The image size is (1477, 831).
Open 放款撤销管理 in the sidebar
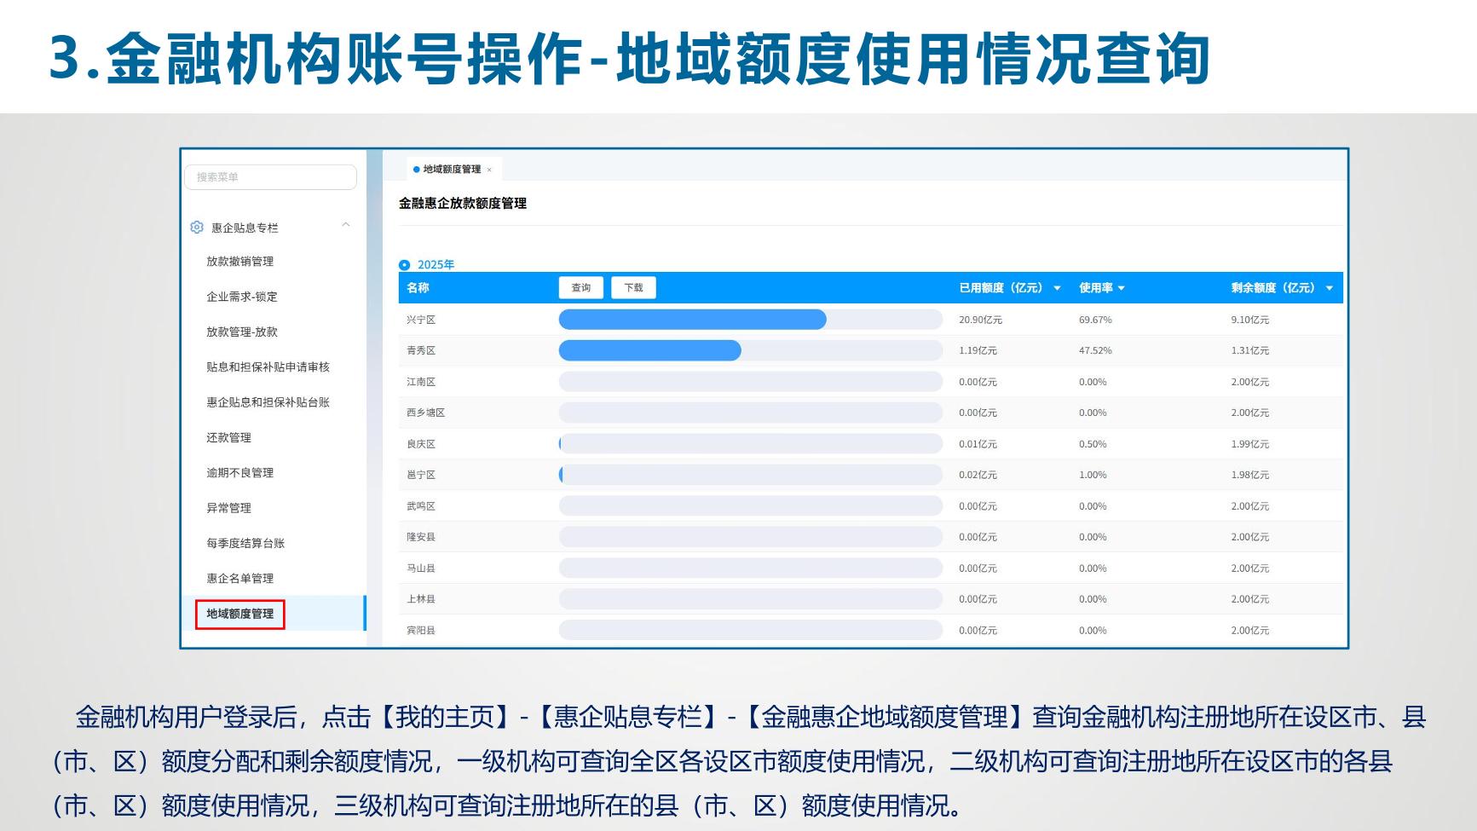point(239,262)
